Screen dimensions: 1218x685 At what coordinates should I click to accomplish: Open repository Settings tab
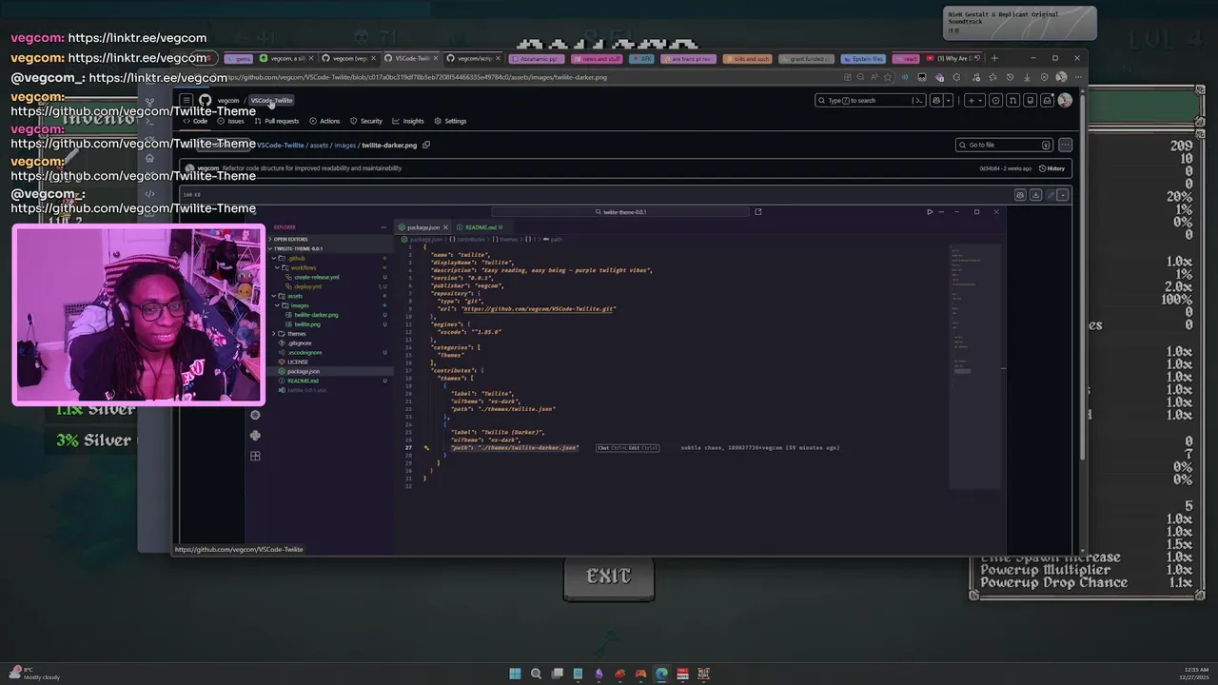[x=450, y=121]
